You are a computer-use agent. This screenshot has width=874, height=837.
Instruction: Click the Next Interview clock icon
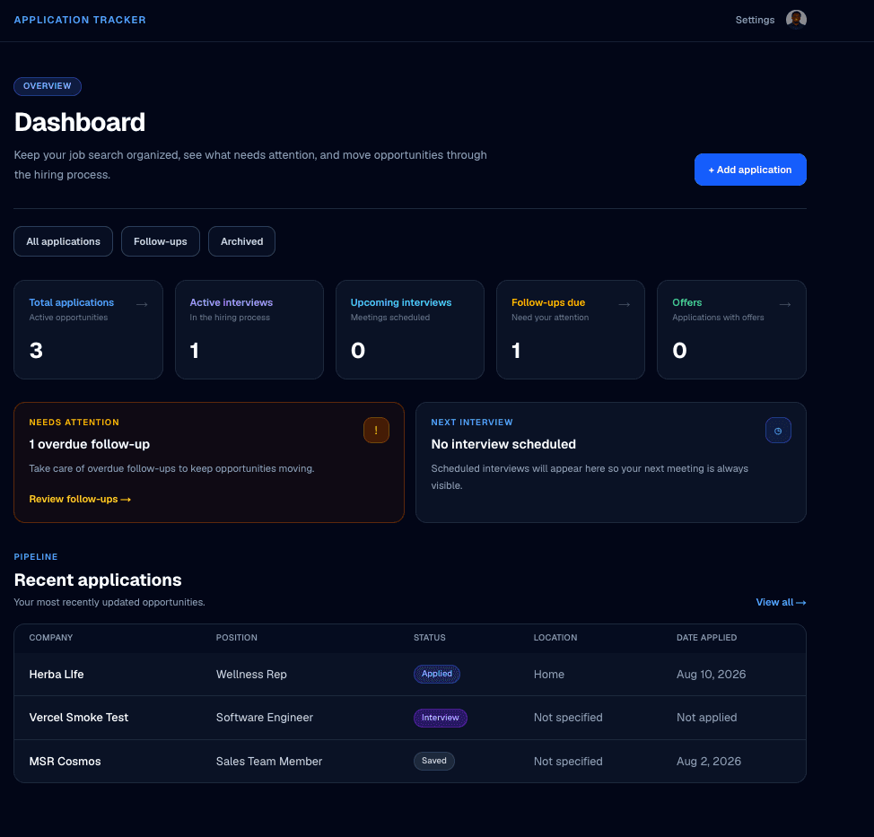[778, 431]
